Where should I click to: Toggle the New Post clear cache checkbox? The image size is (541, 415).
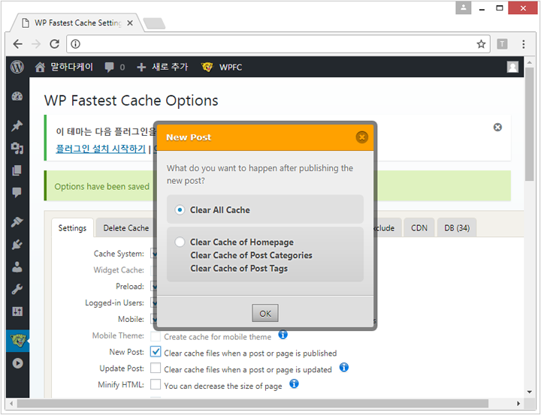[156, 351]
